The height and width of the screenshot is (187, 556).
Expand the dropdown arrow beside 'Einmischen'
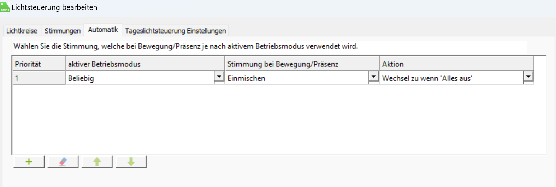pyautogui.click(x=373, y=77)
